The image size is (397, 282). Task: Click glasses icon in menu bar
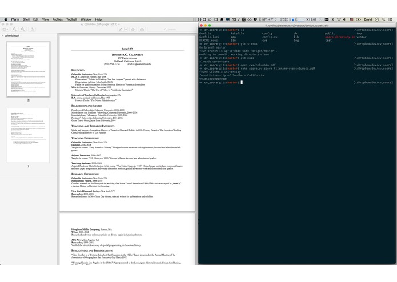coord(250,19)
